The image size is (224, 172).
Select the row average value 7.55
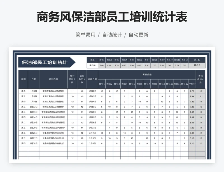(192, 112)
